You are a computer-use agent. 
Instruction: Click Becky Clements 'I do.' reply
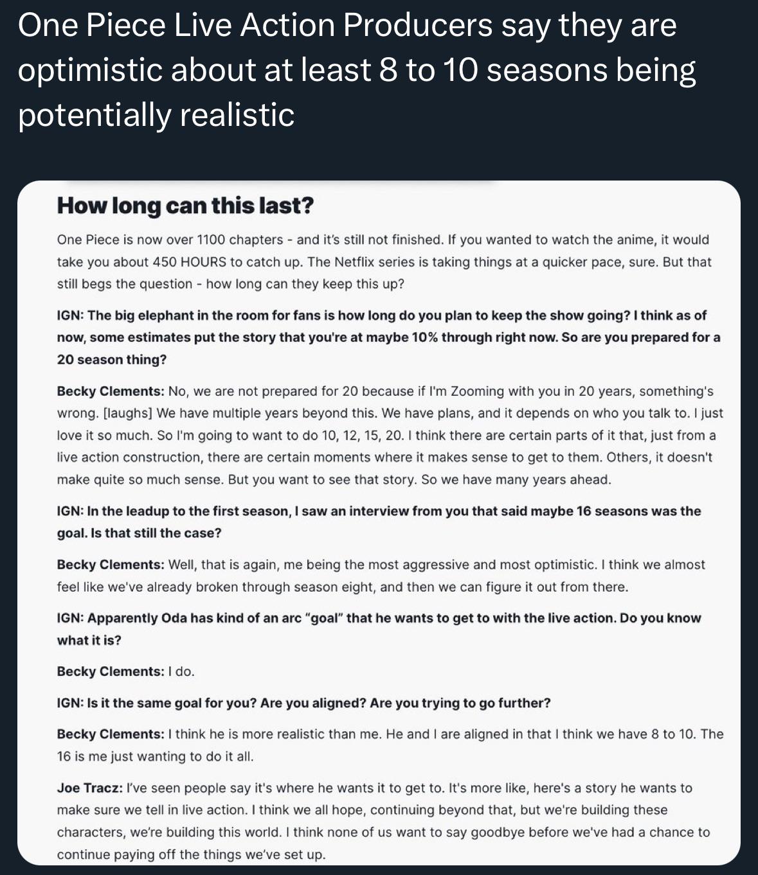(x=125, y=671)
